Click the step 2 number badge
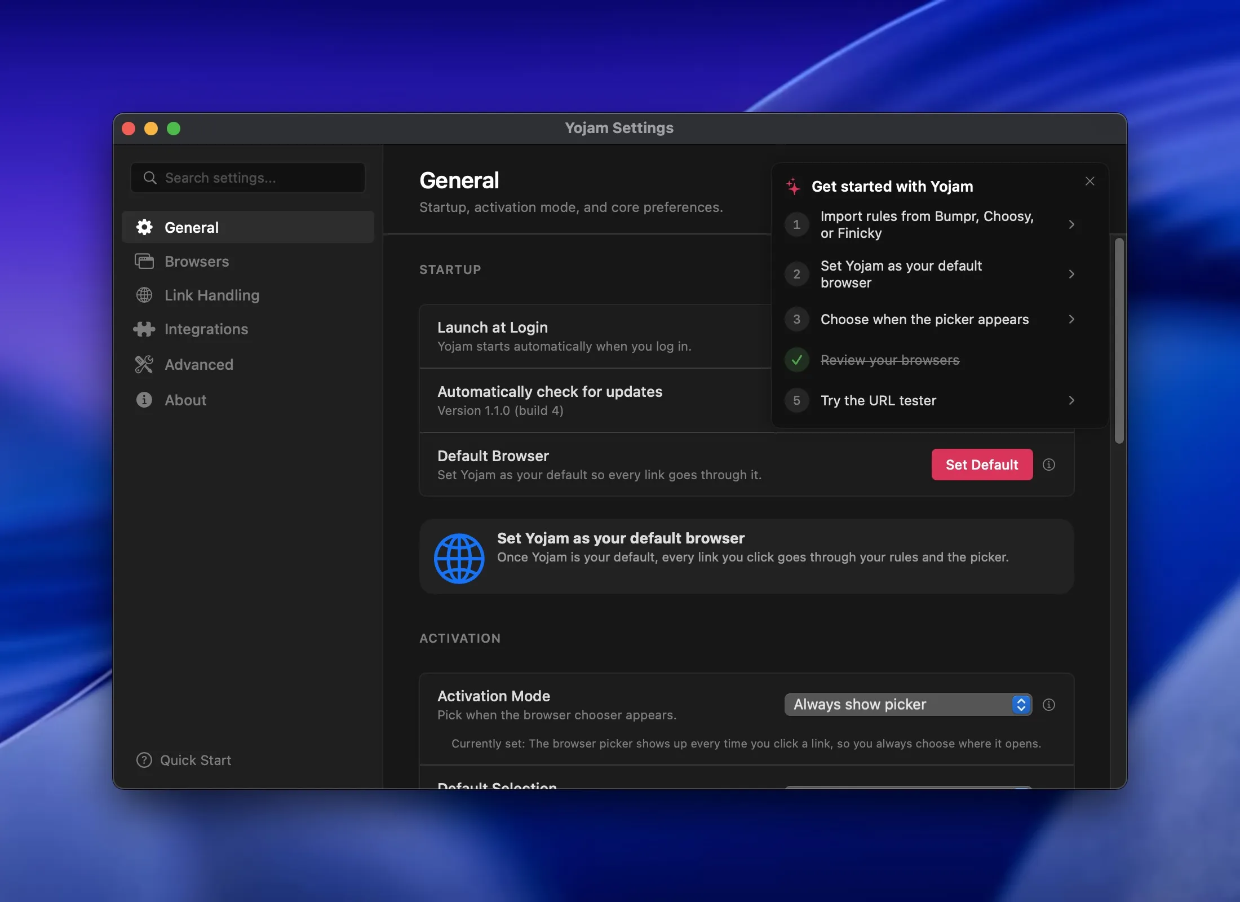1240x902 pixels. (797, 274)
